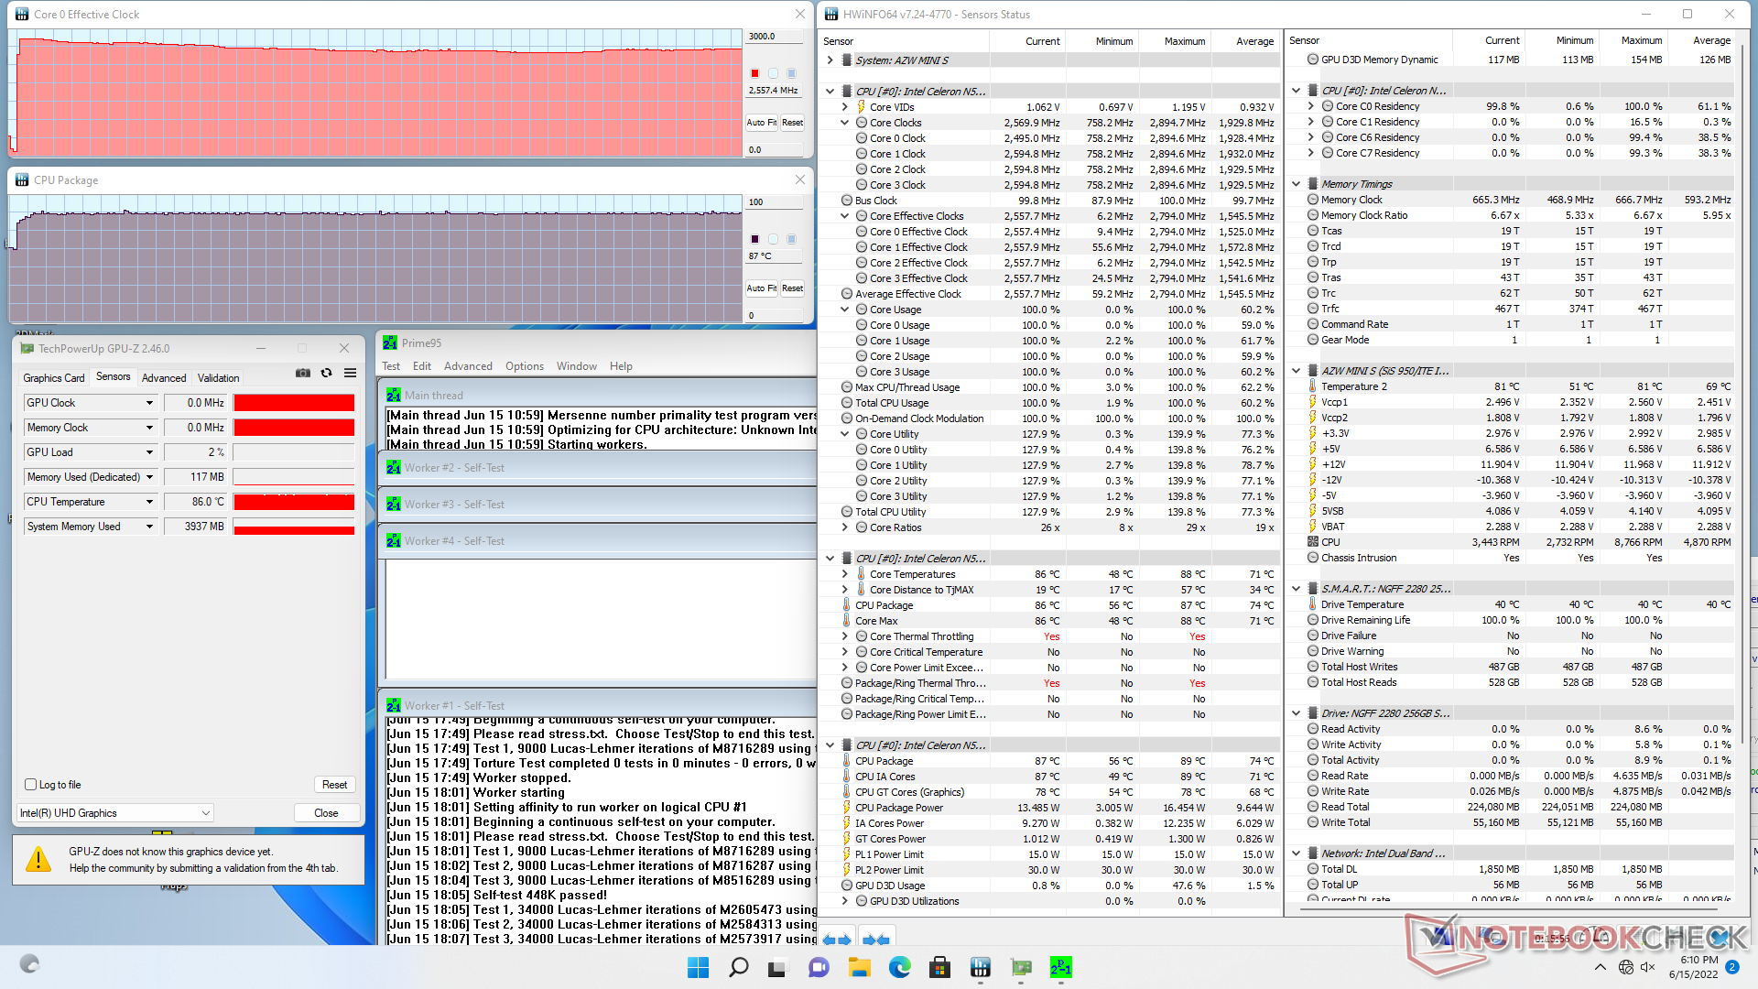
Task: Click the Worker #1 Self-Test window icon
Action: coord(394,706)
